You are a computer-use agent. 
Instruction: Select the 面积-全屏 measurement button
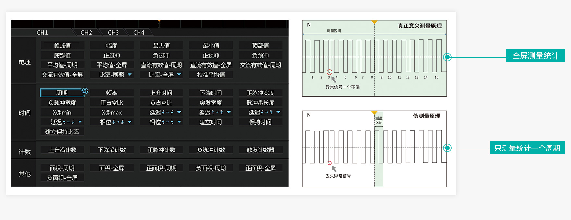point(112,168)
